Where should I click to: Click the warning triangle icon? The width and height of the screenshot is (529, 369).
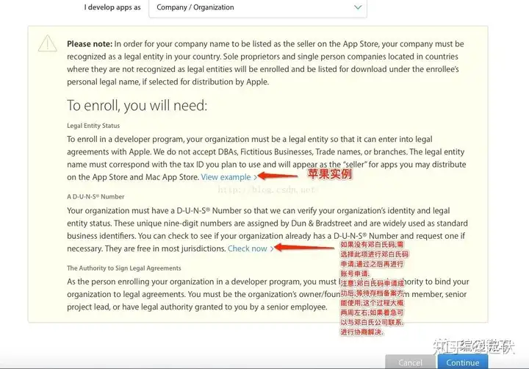click(48, 43)
